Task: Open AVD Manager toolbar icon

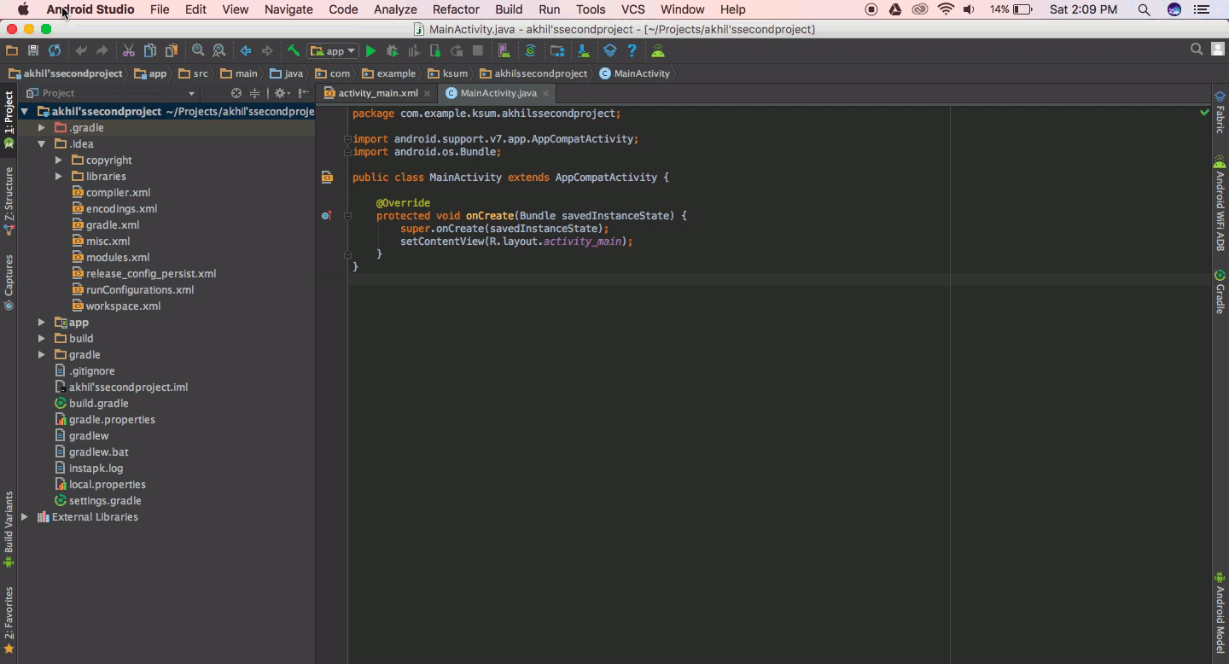Action: (504, 51)
